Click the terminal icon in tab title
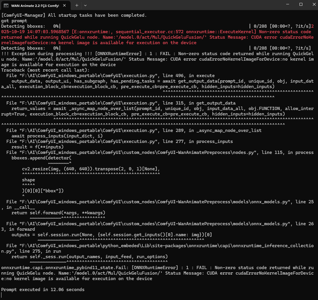Viewport: 318px width, 300px height. click(x=6, y=5)
